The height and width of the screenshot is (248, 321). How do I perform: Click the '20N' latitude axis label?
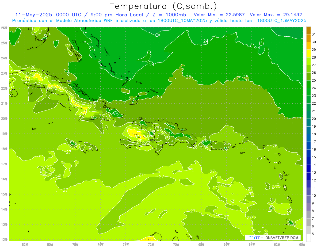coord(4,119)
